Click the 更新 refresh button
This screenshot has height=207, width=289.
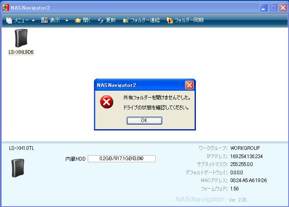[107, 20]
